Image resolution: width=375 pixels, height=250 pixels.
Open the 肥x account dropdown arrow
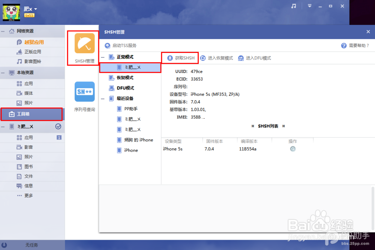[36, 9]
